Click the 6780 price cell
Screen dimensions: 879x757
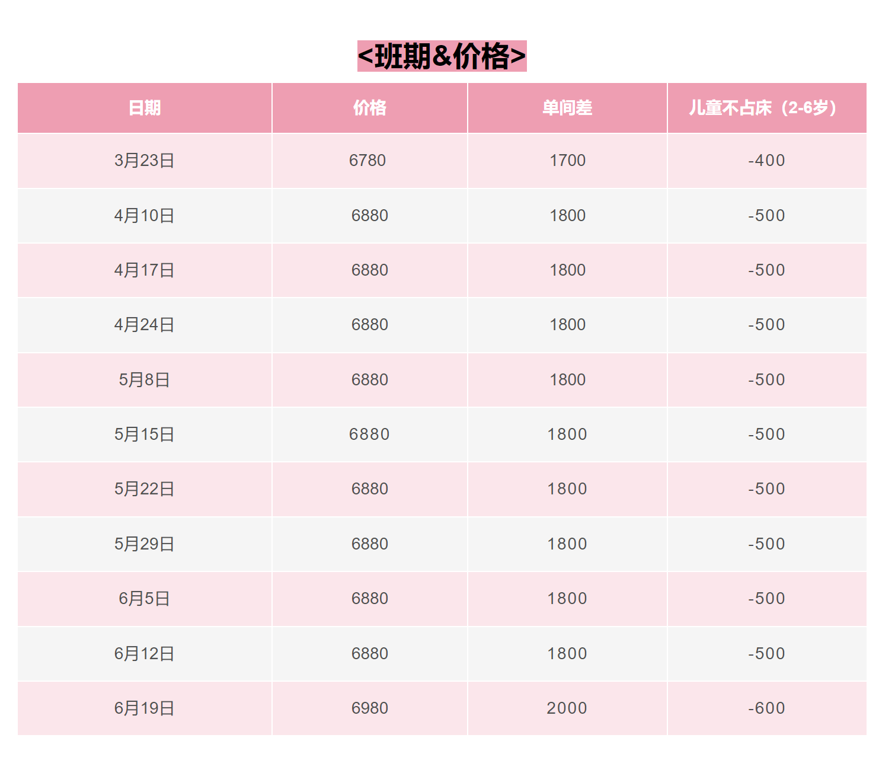[x=370, y=161]
